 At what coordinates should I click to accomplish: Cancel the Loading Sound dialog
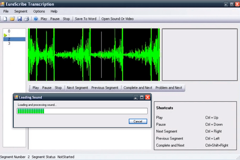click(x=138, y=121)
